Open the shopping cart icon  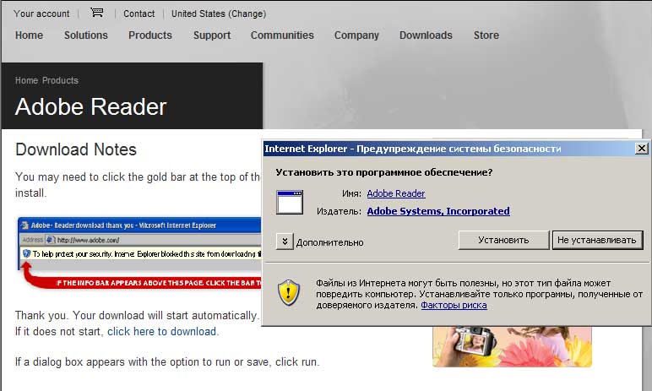(x=97, y=13)
